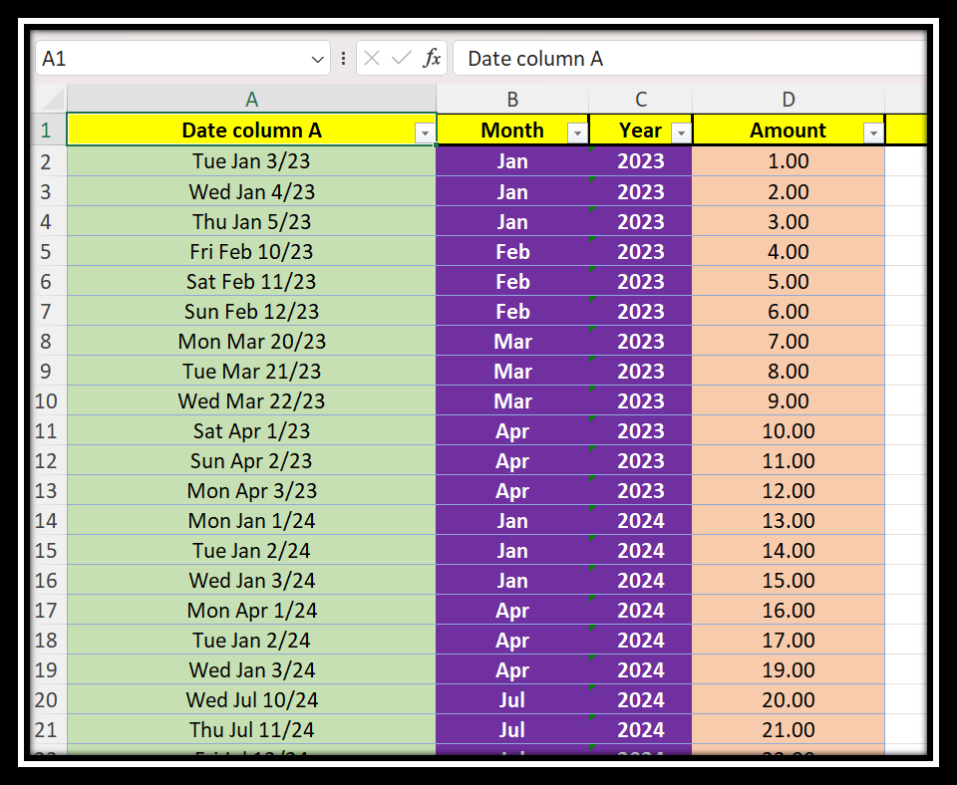Click the Month cell Apr in row 11
This screenshot has width=957, height=785.
[x=512, y=430]
